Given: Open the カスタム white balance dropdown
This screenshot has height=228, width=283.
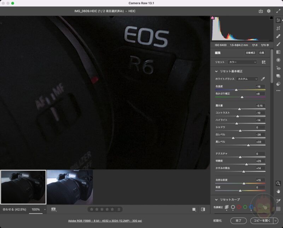Looking at the screenshot, I should click(x=248, y=79).
